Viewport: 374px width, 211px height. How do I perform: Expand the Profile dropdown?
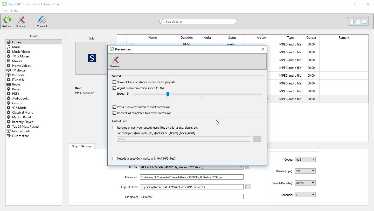click(x=192, y=168)
